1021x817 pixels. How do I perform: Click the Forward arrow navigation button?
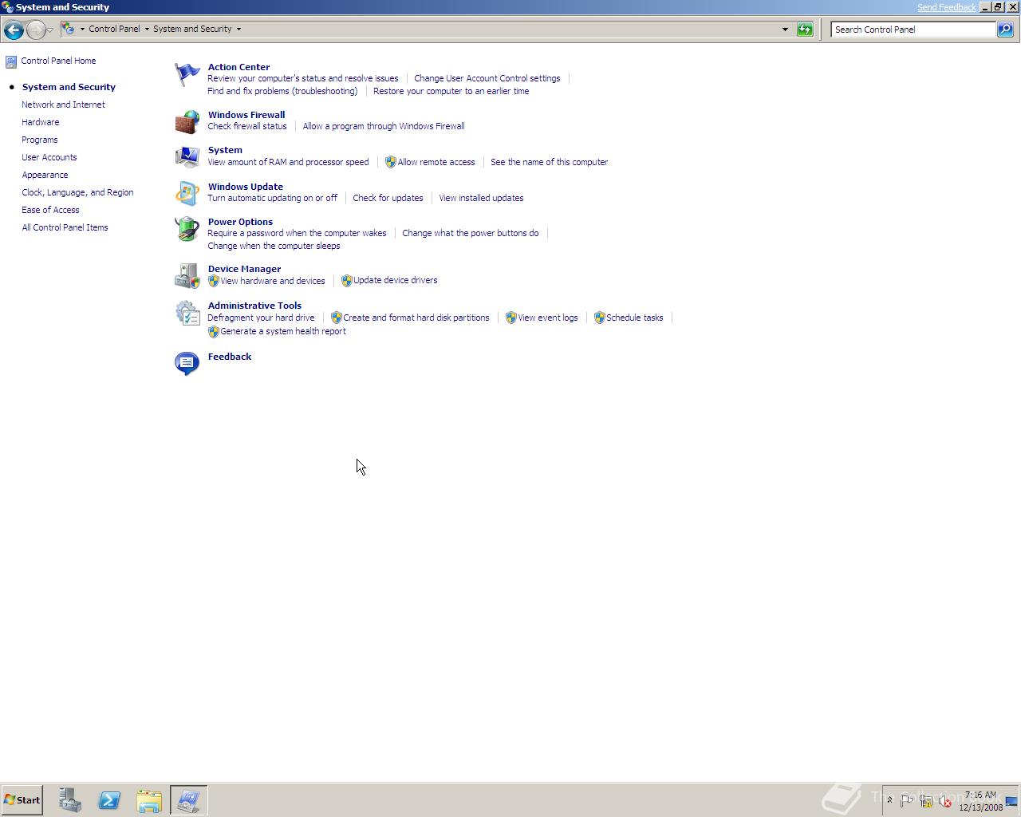tap(35, 30)
